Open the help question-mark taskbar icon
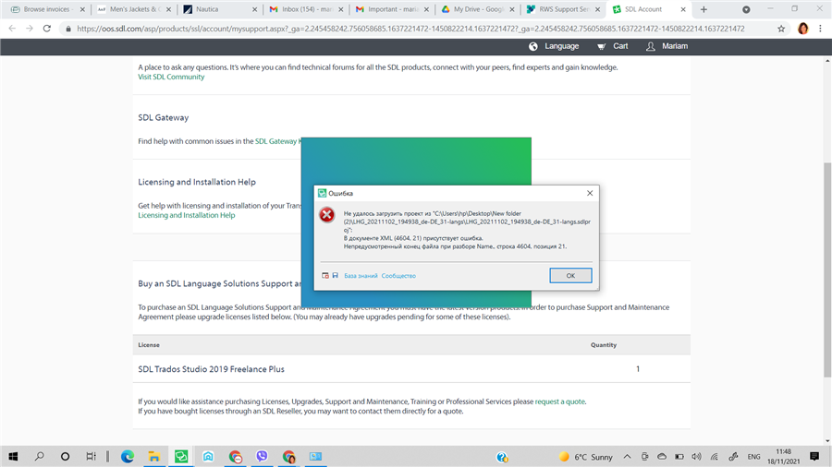The width and height of the screenshot is (832, 467). coord(502,457)
